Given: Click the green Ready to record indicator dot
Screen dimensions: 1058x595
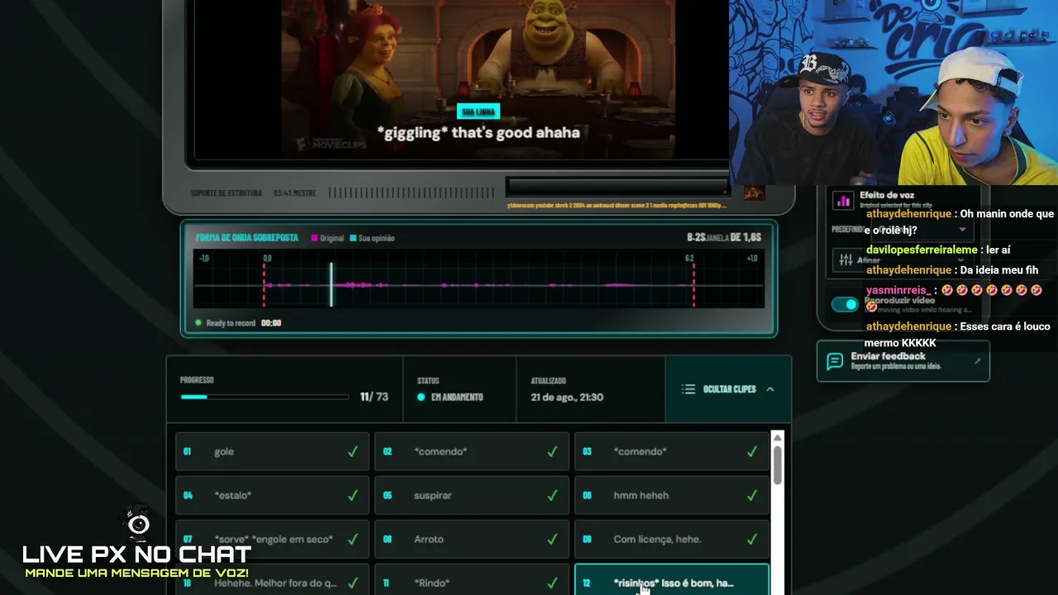Looking at the screenshot, I should [x=198, y=323].
